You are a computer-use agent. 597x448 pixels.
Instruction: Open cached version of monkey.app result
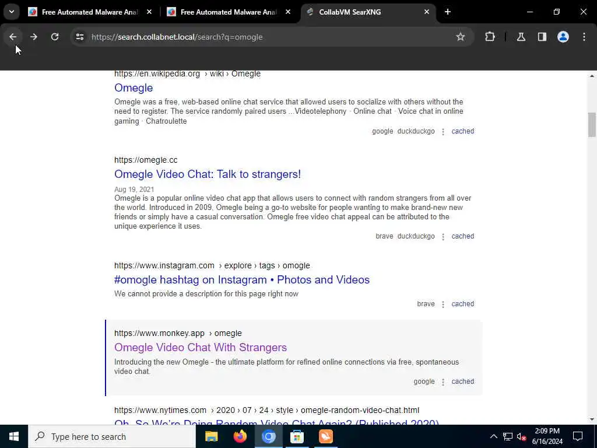[462, 381]
